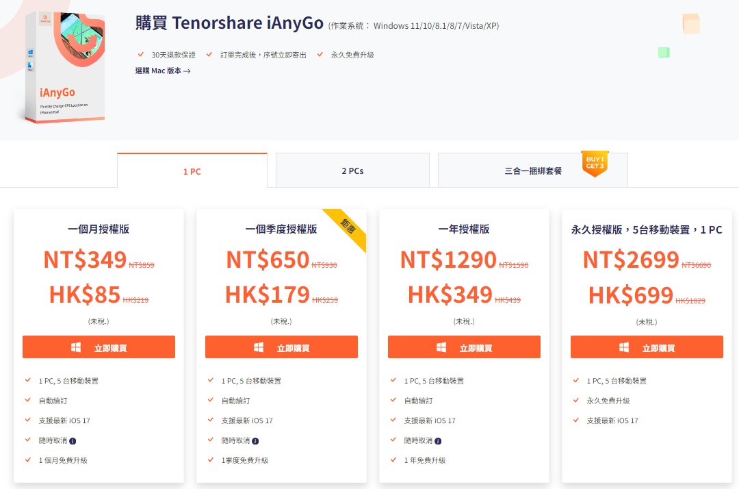Click checkmark beside 永久免費升級 in header

[320, 55]
